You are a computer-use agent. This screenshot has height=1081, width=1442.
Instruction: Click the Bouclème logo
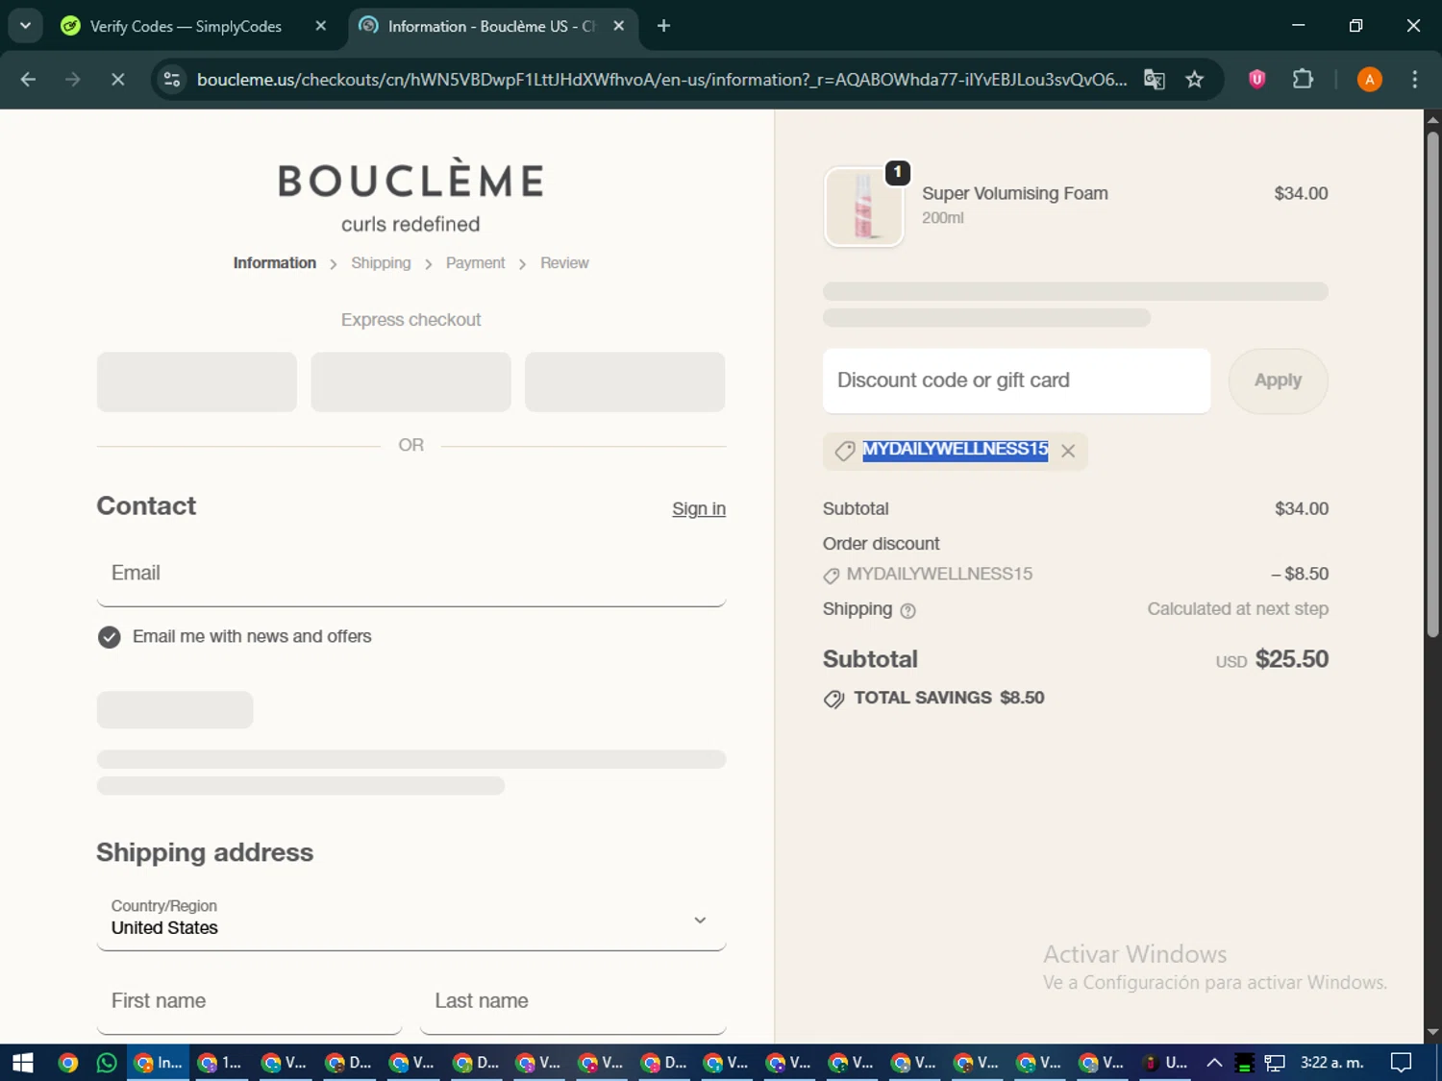410,196
